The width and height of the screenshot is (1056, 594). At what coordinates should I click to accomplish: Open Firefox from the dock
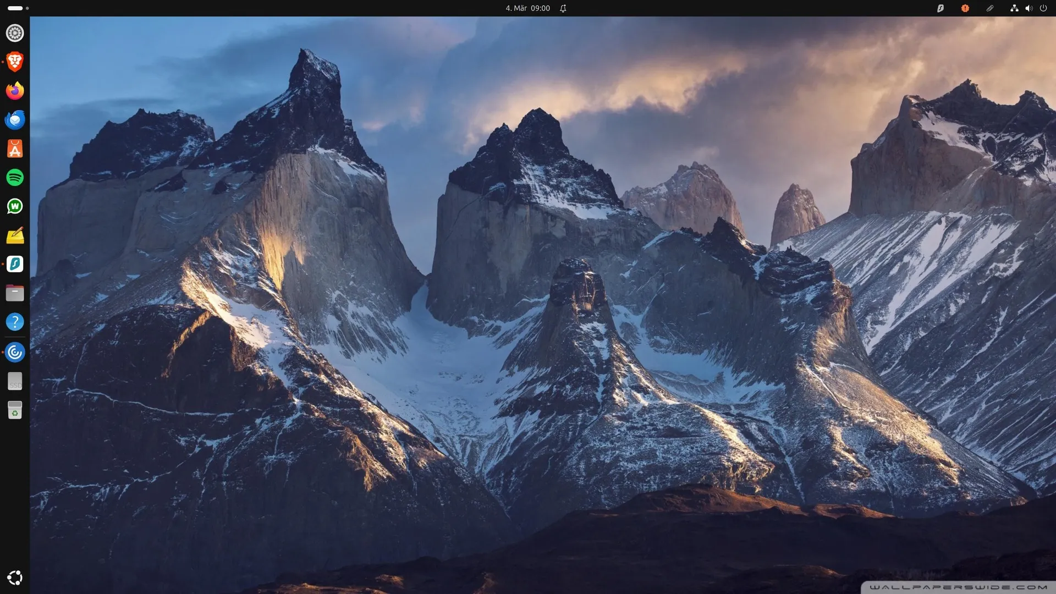point(15,91)
